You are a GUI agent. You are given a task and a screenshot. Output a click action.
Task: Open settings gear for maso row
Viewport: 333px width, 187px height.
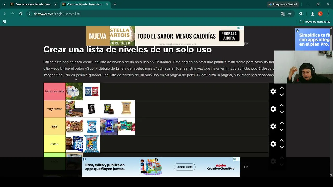point(273,144)
